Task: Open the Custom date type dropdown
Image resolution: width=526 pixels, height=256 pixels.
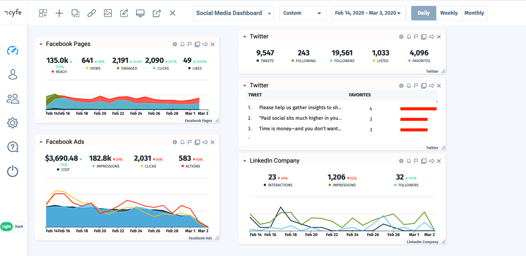Action: click(x=302, y=13)
